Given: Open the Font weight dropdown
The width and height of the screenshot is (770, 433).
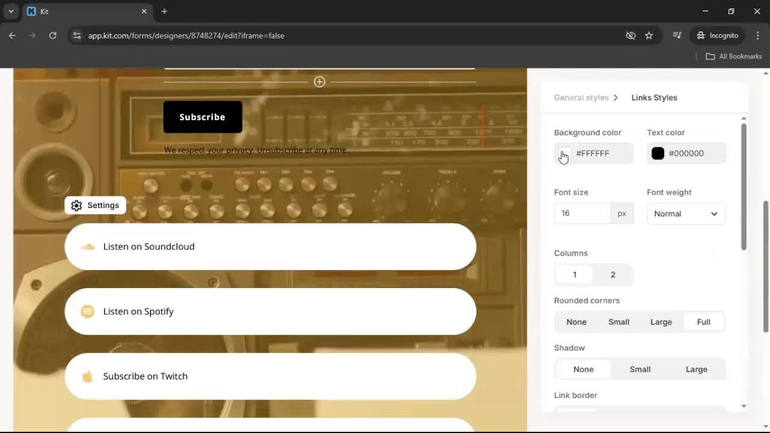Looking at the screenshot, I should [x=686, y=213].
